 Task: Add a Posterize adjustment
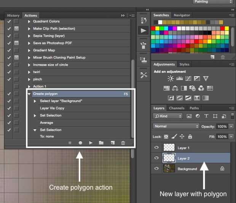(x=180, y=98)
